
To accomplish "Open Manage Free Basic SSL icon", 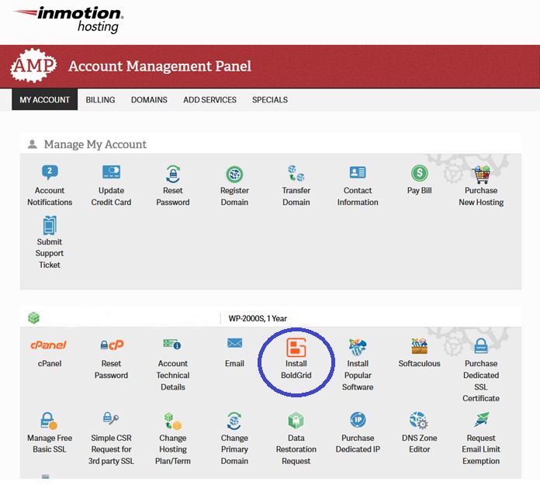I will click(x=48, y=421).
